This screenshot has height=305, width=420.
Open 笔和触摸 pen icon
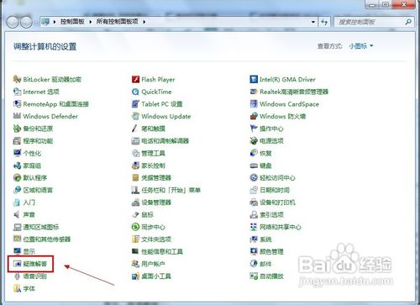click(x=135, y=129)
